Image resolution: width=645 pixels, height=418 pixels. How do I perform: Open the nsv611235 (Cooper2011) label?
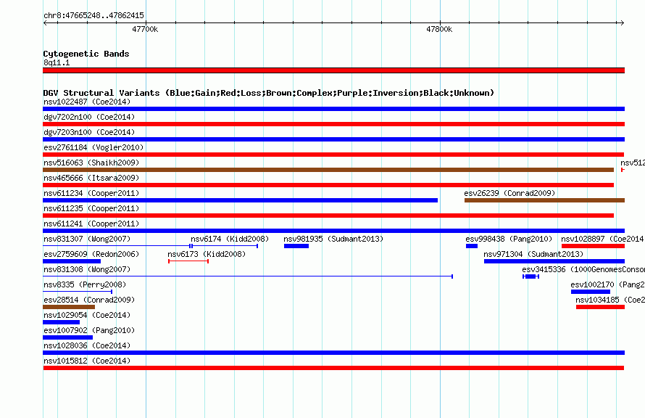point(91,208)
